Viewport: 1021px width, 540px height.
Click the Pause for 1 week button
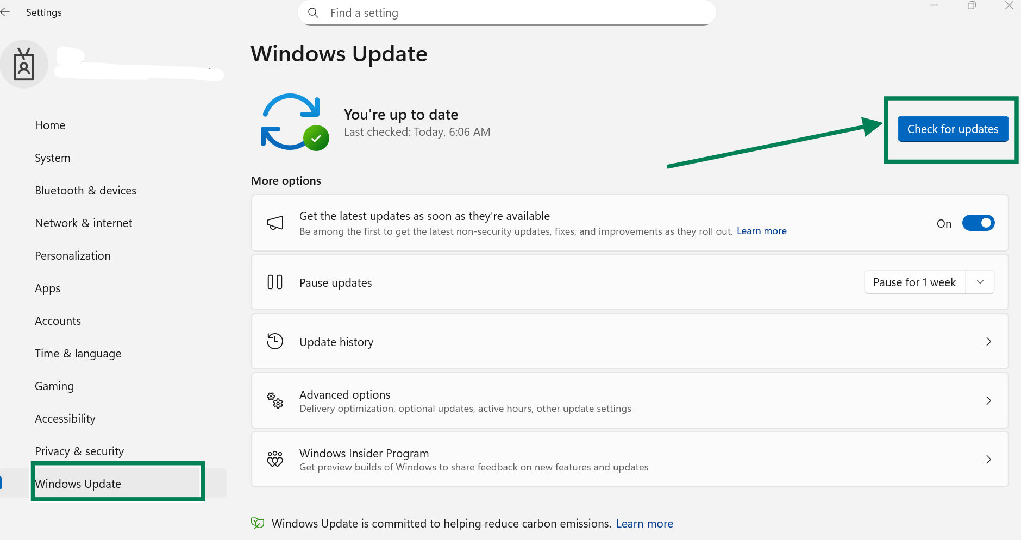(914, 282)
